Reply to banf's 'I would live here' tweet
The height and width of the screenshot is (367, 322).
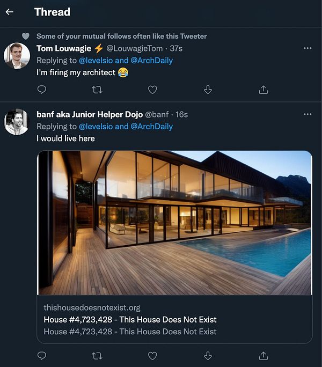pos(42,356)
